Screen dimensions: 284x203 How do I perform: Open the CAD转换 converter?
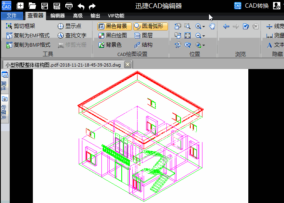coord(251,6)
